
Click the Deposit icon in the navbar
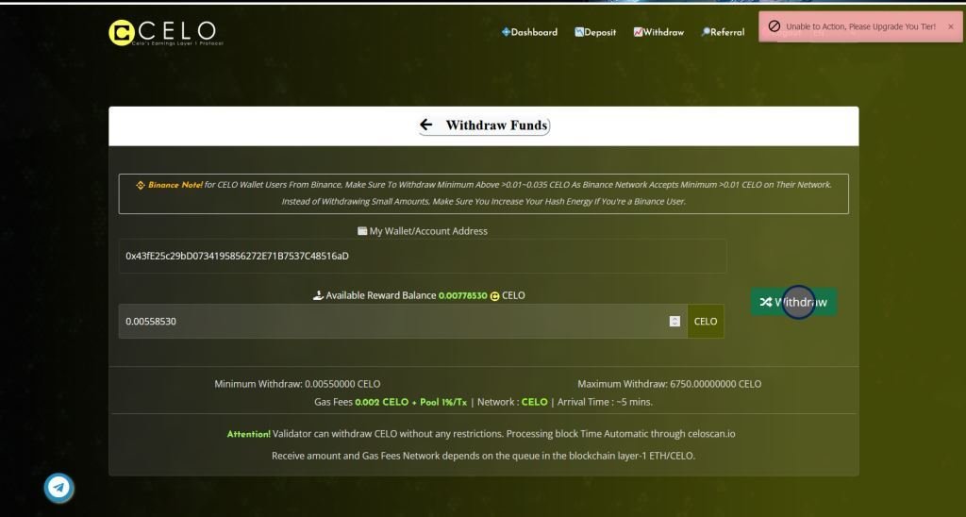pos(579,32)
